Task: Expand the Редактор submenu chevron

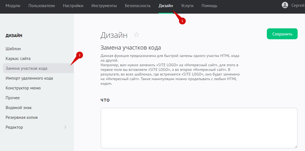Action: 65,127
